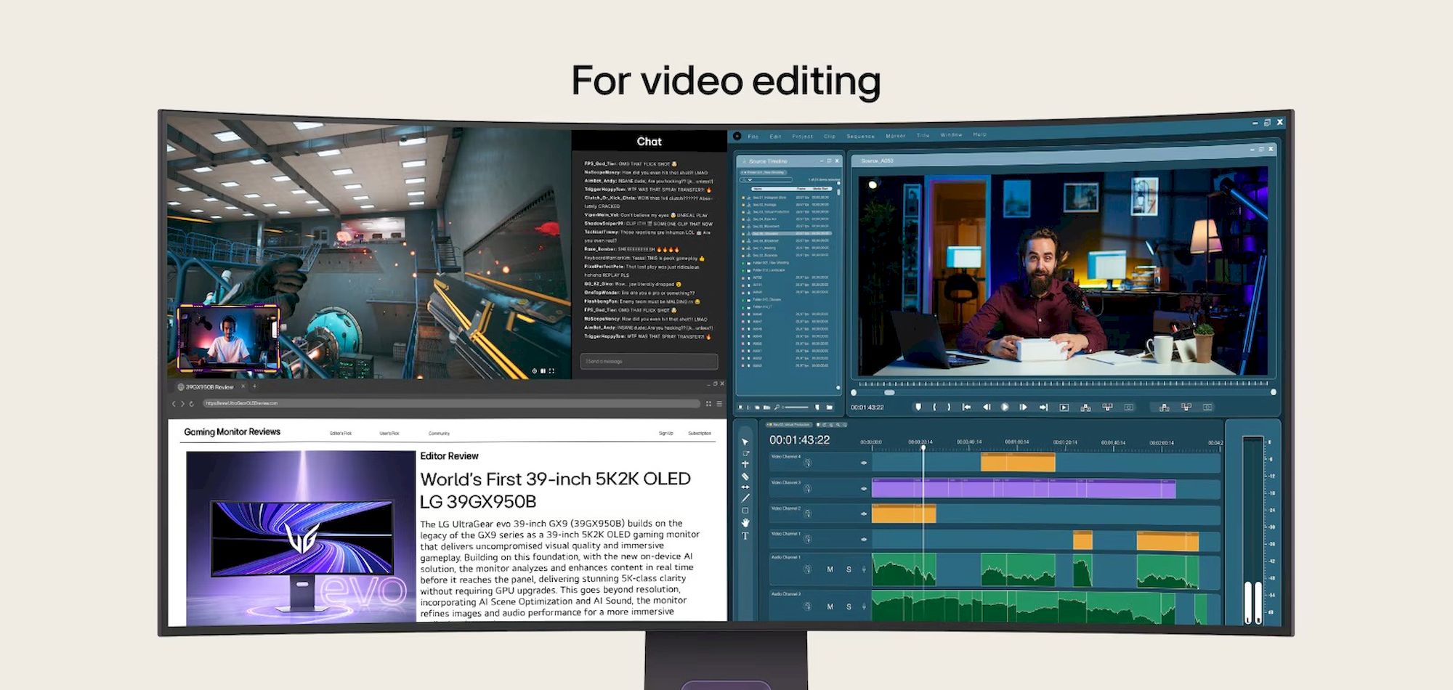Click the play in-to-out boxed play icon
Screen dimensions: 1453x690
[x=1064, y=407]
